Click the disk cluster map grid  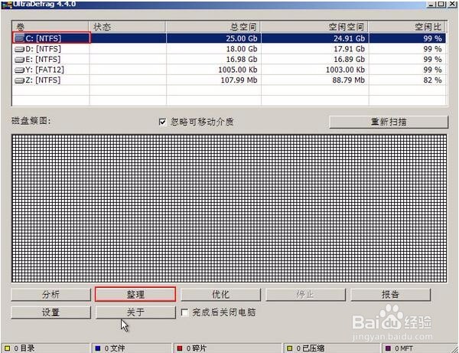pos(229,208)
